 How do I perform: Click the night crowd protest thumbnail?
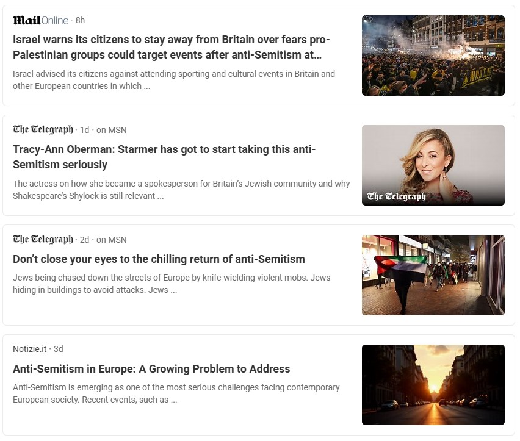pyautogui.click(x=433, y=56)
